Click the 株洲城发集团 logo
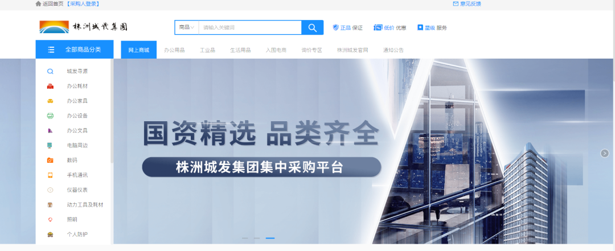 pyautogui.click(x=83, y=27)
